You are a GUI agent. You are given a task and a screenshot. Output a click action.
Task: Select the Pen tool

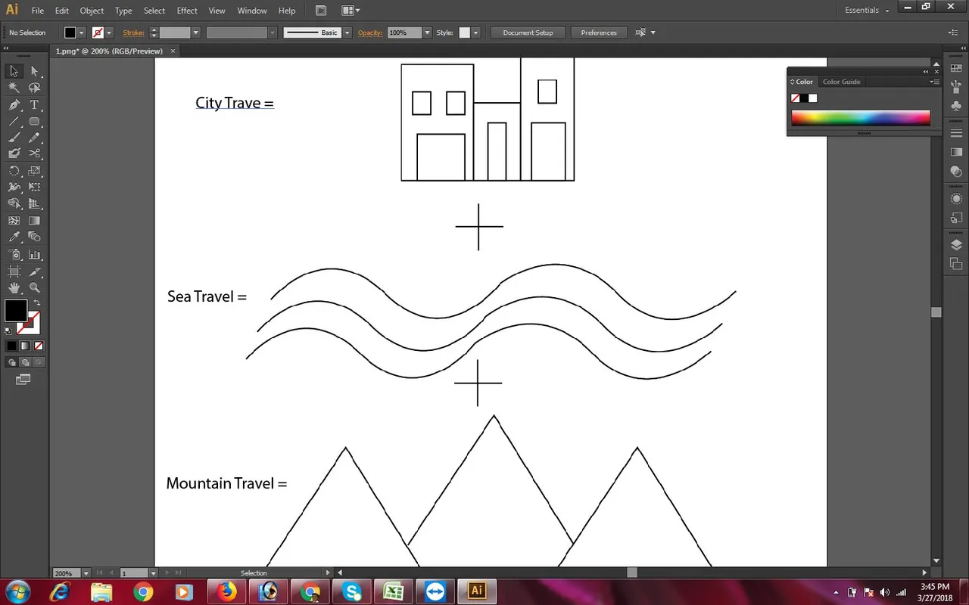[14, 105]
